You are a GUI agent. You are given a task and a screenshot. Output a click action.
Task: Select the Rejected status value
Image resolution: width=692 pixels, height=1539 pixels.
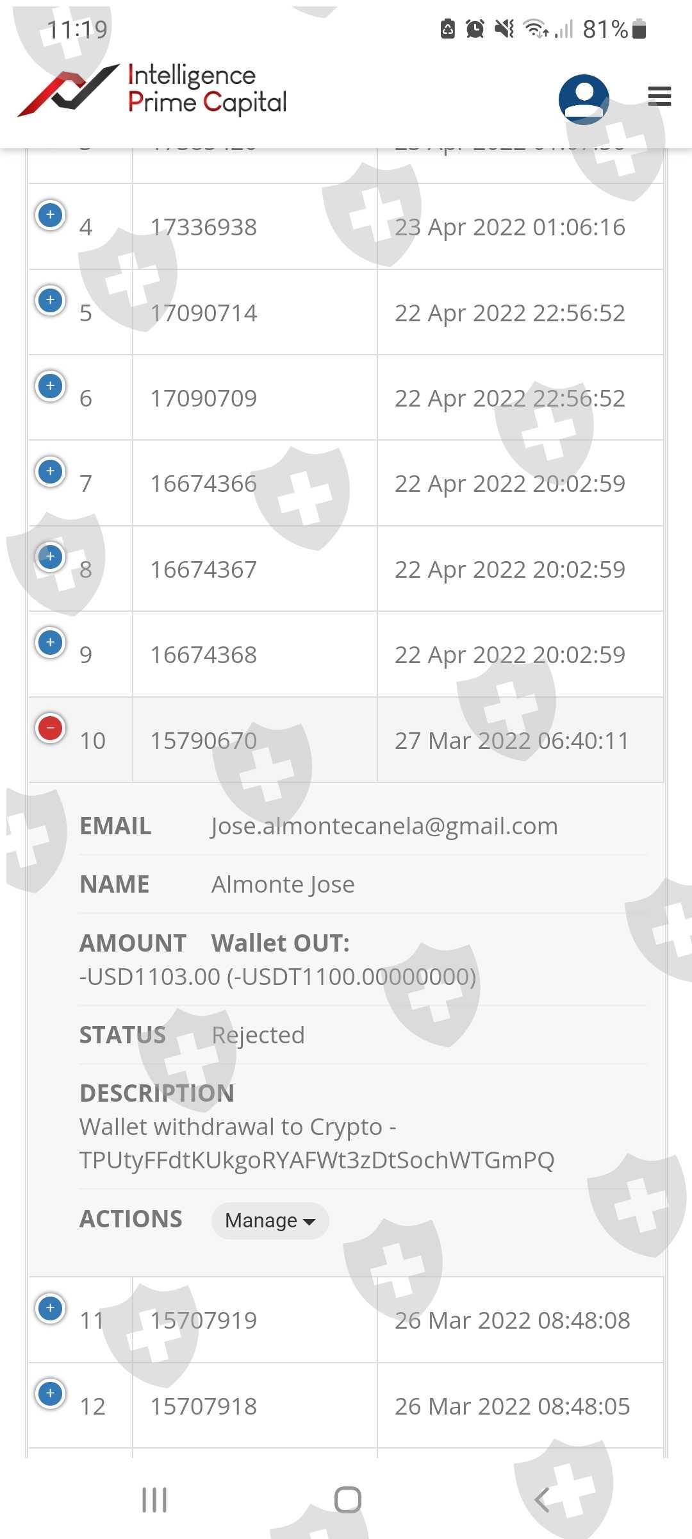click(x=258, y=1035)
